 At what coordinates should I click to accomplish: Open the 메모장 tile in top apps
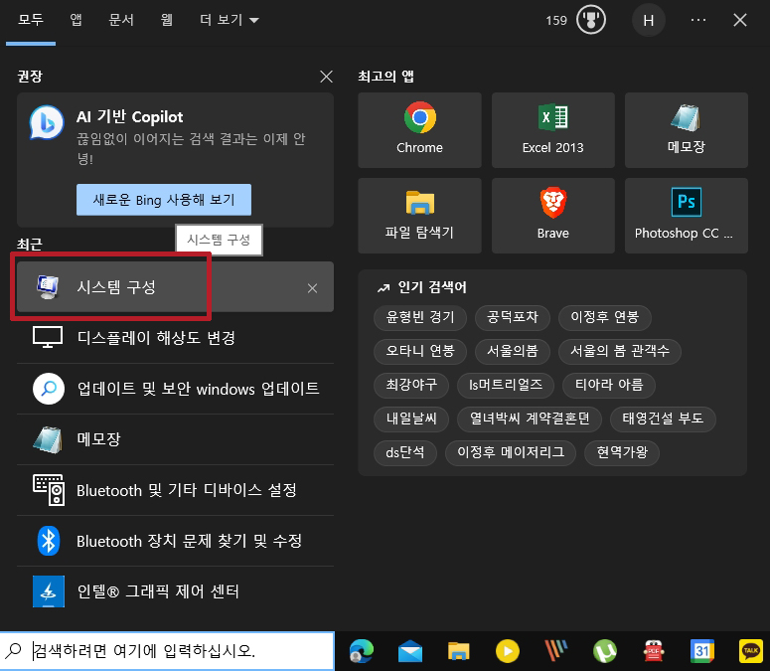686,130
